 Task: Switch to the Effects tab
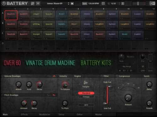(24, 114)
